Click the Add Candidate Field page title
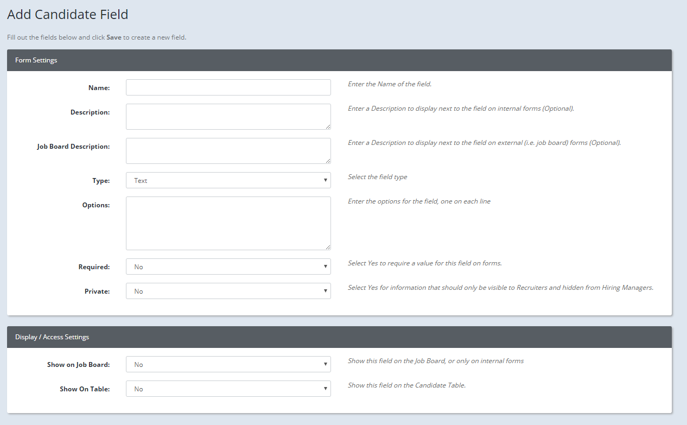This screenshot has width=687, height=425. pyautogui.click(x=67, y=14)
